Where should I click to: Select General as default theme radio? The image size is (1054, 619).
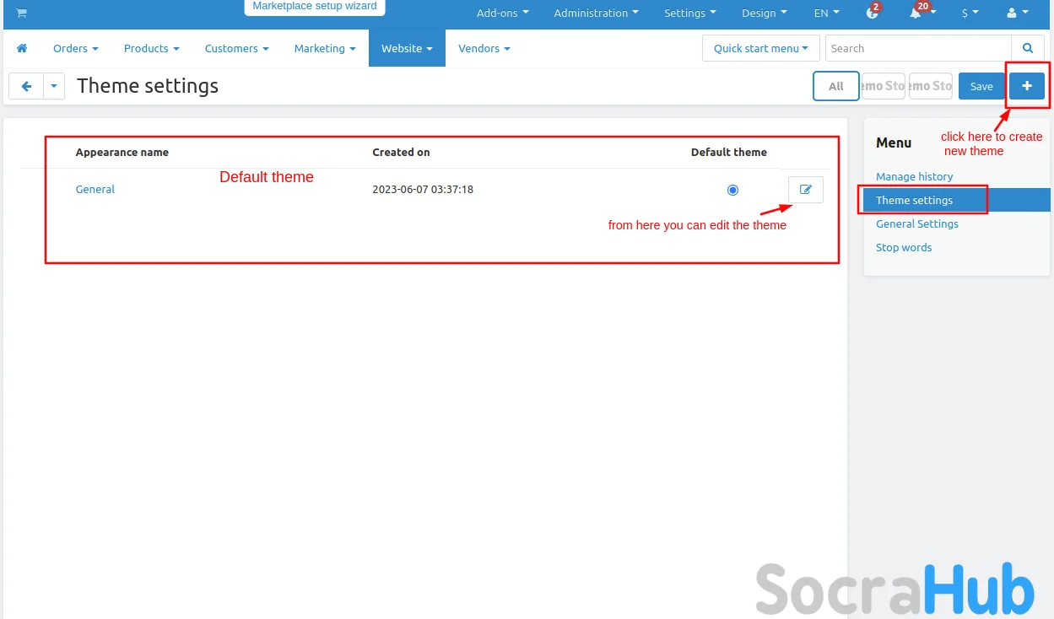[732, 190]
